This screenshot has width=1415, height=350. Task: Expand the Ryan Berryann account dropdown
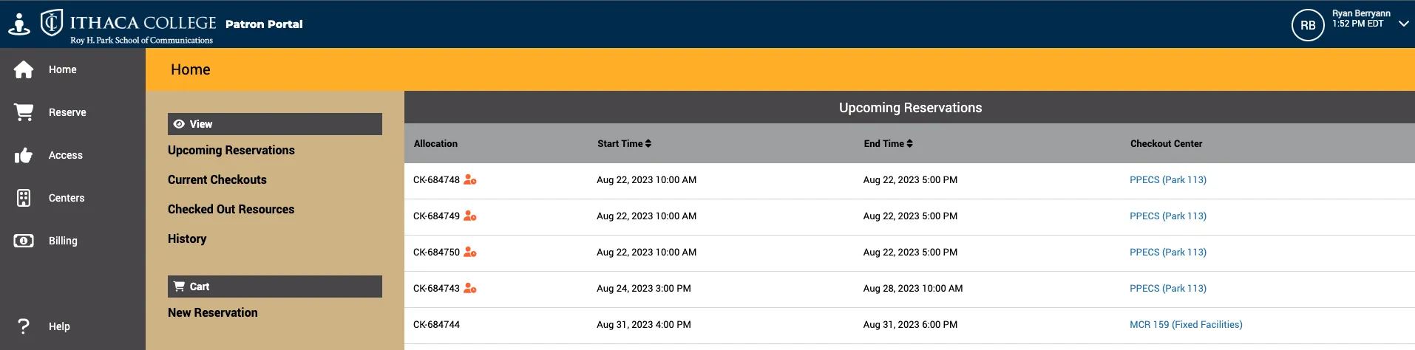pyautogui.click(x=1403, y=24)
